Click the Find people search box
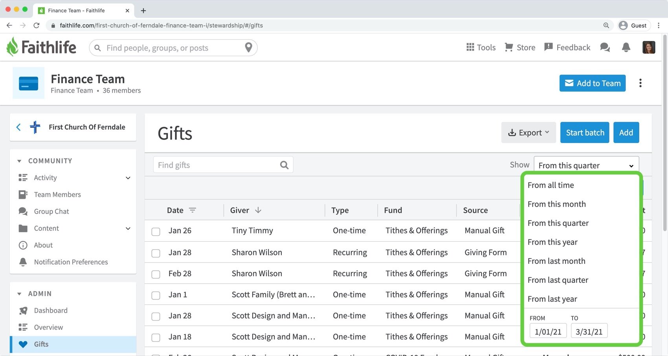This screenshot has width=668, height=356. click(173, 48)
